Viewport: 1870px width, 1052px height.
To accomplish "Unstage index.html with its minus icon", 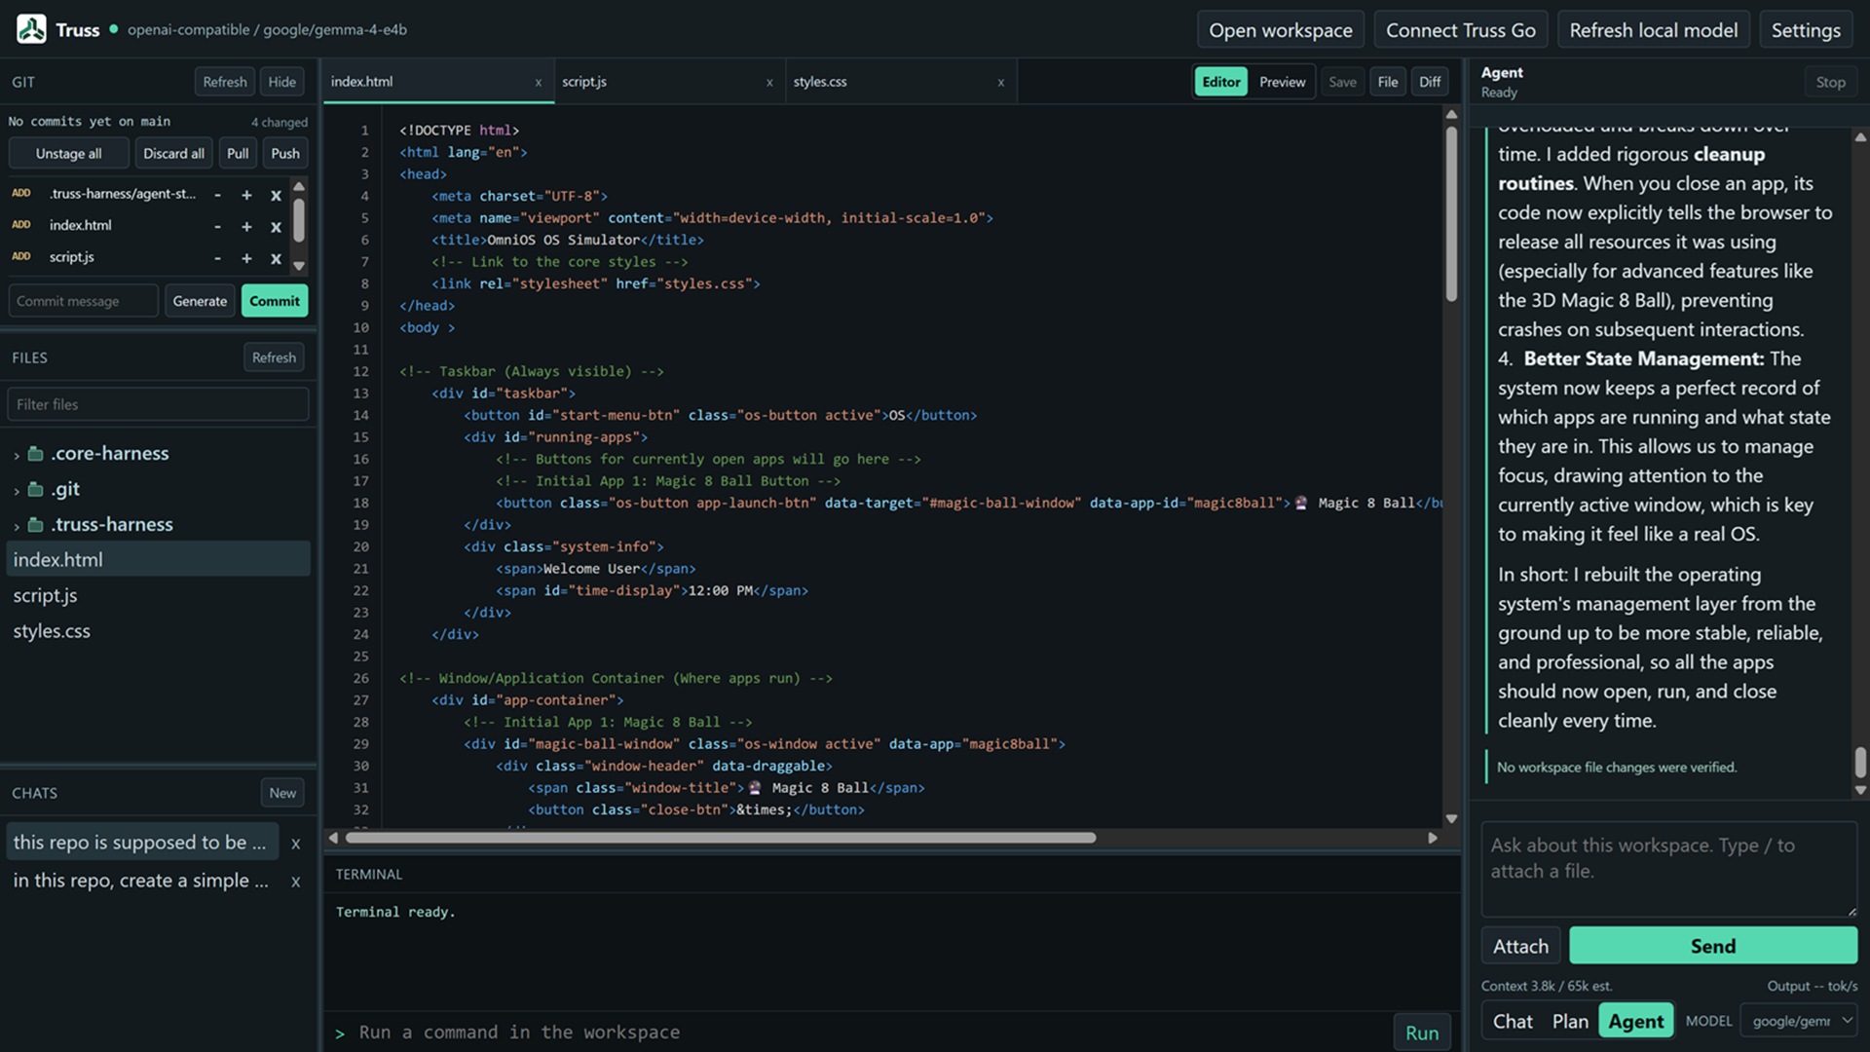I will [217, 227].
